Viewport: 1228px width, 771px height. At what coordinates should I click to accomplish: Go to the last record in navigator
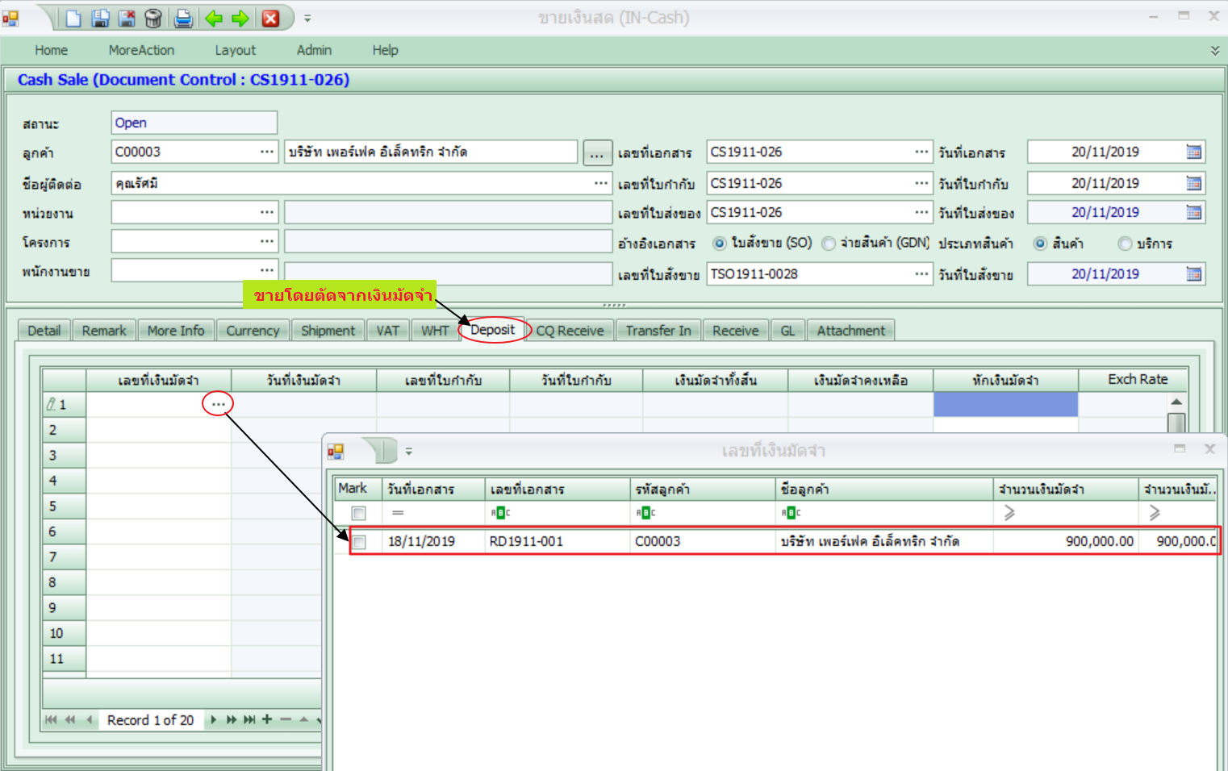point(249,719)
